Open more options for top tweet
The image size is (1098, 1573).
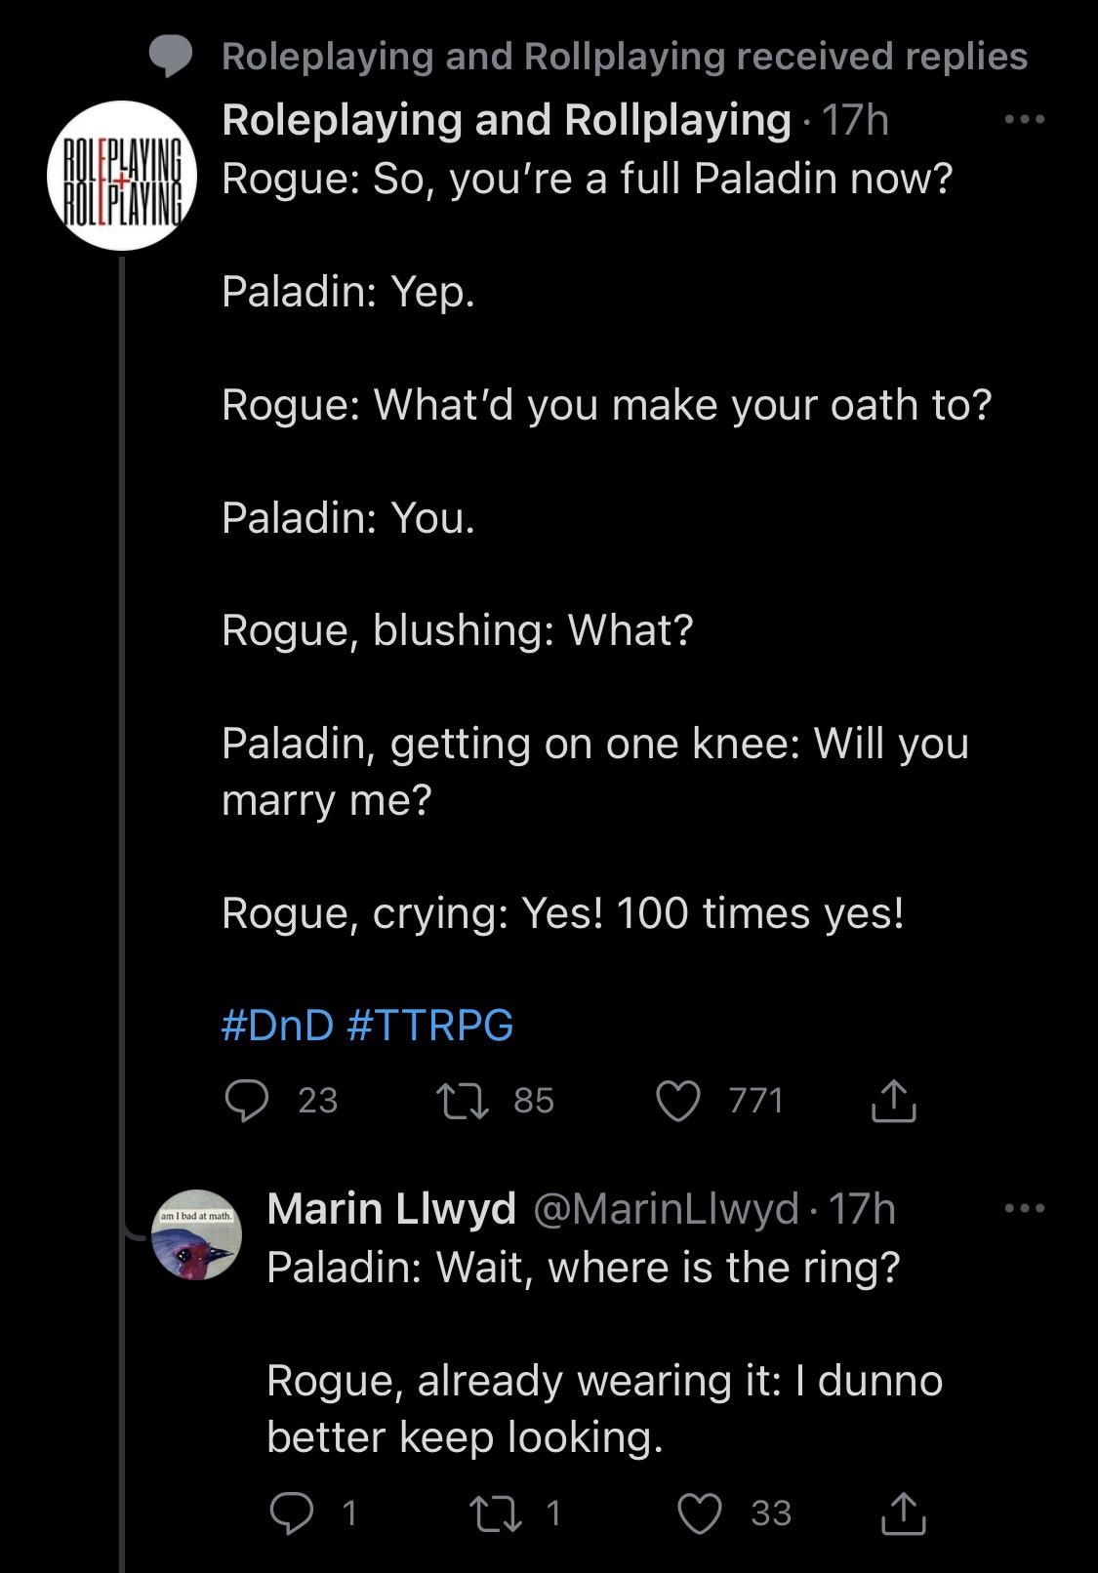click(x=1025, y=120)
